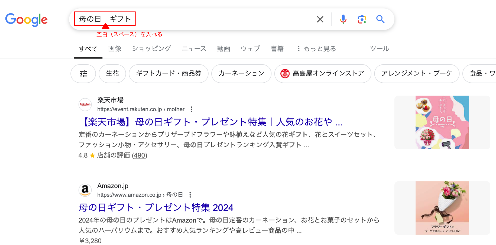Click the ￥3,280 price text
Screen dimensions: 496x245
coord(90,241)
